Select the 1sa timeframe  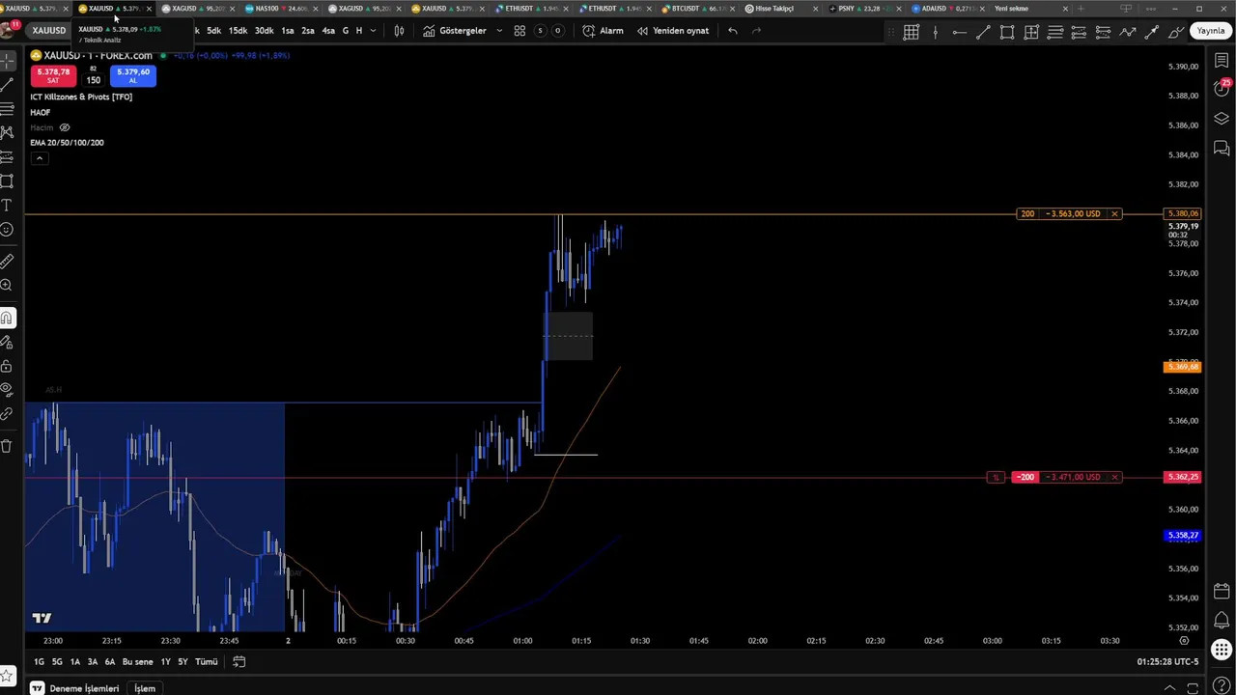288,31
